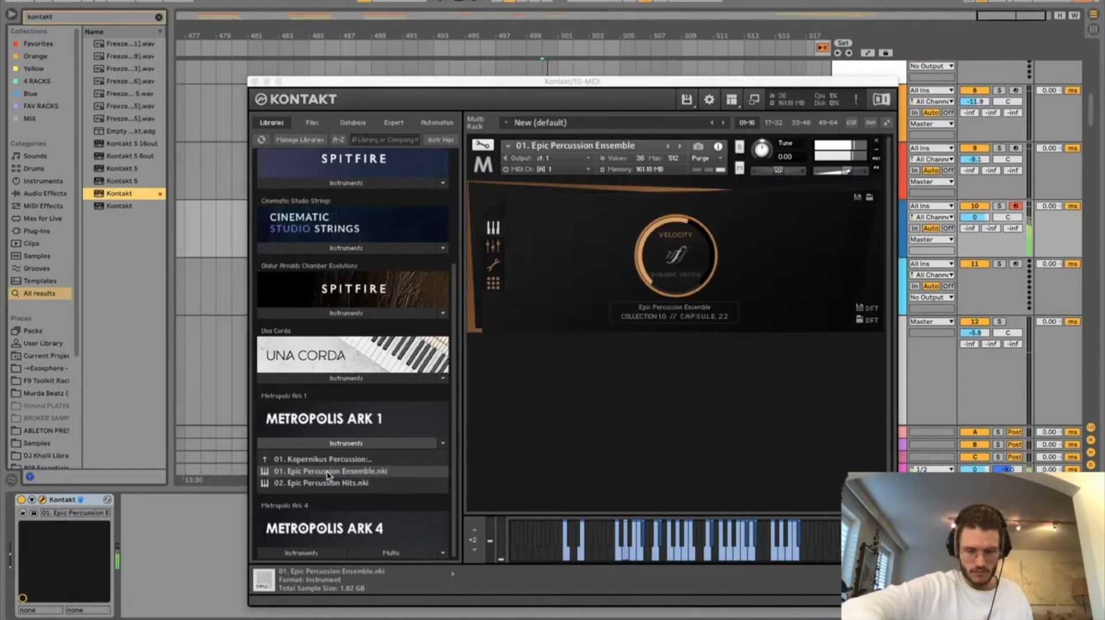Expand Una Corda Instruments dropdown arrow
1105x620 pixels.
[x=443, y=378]
